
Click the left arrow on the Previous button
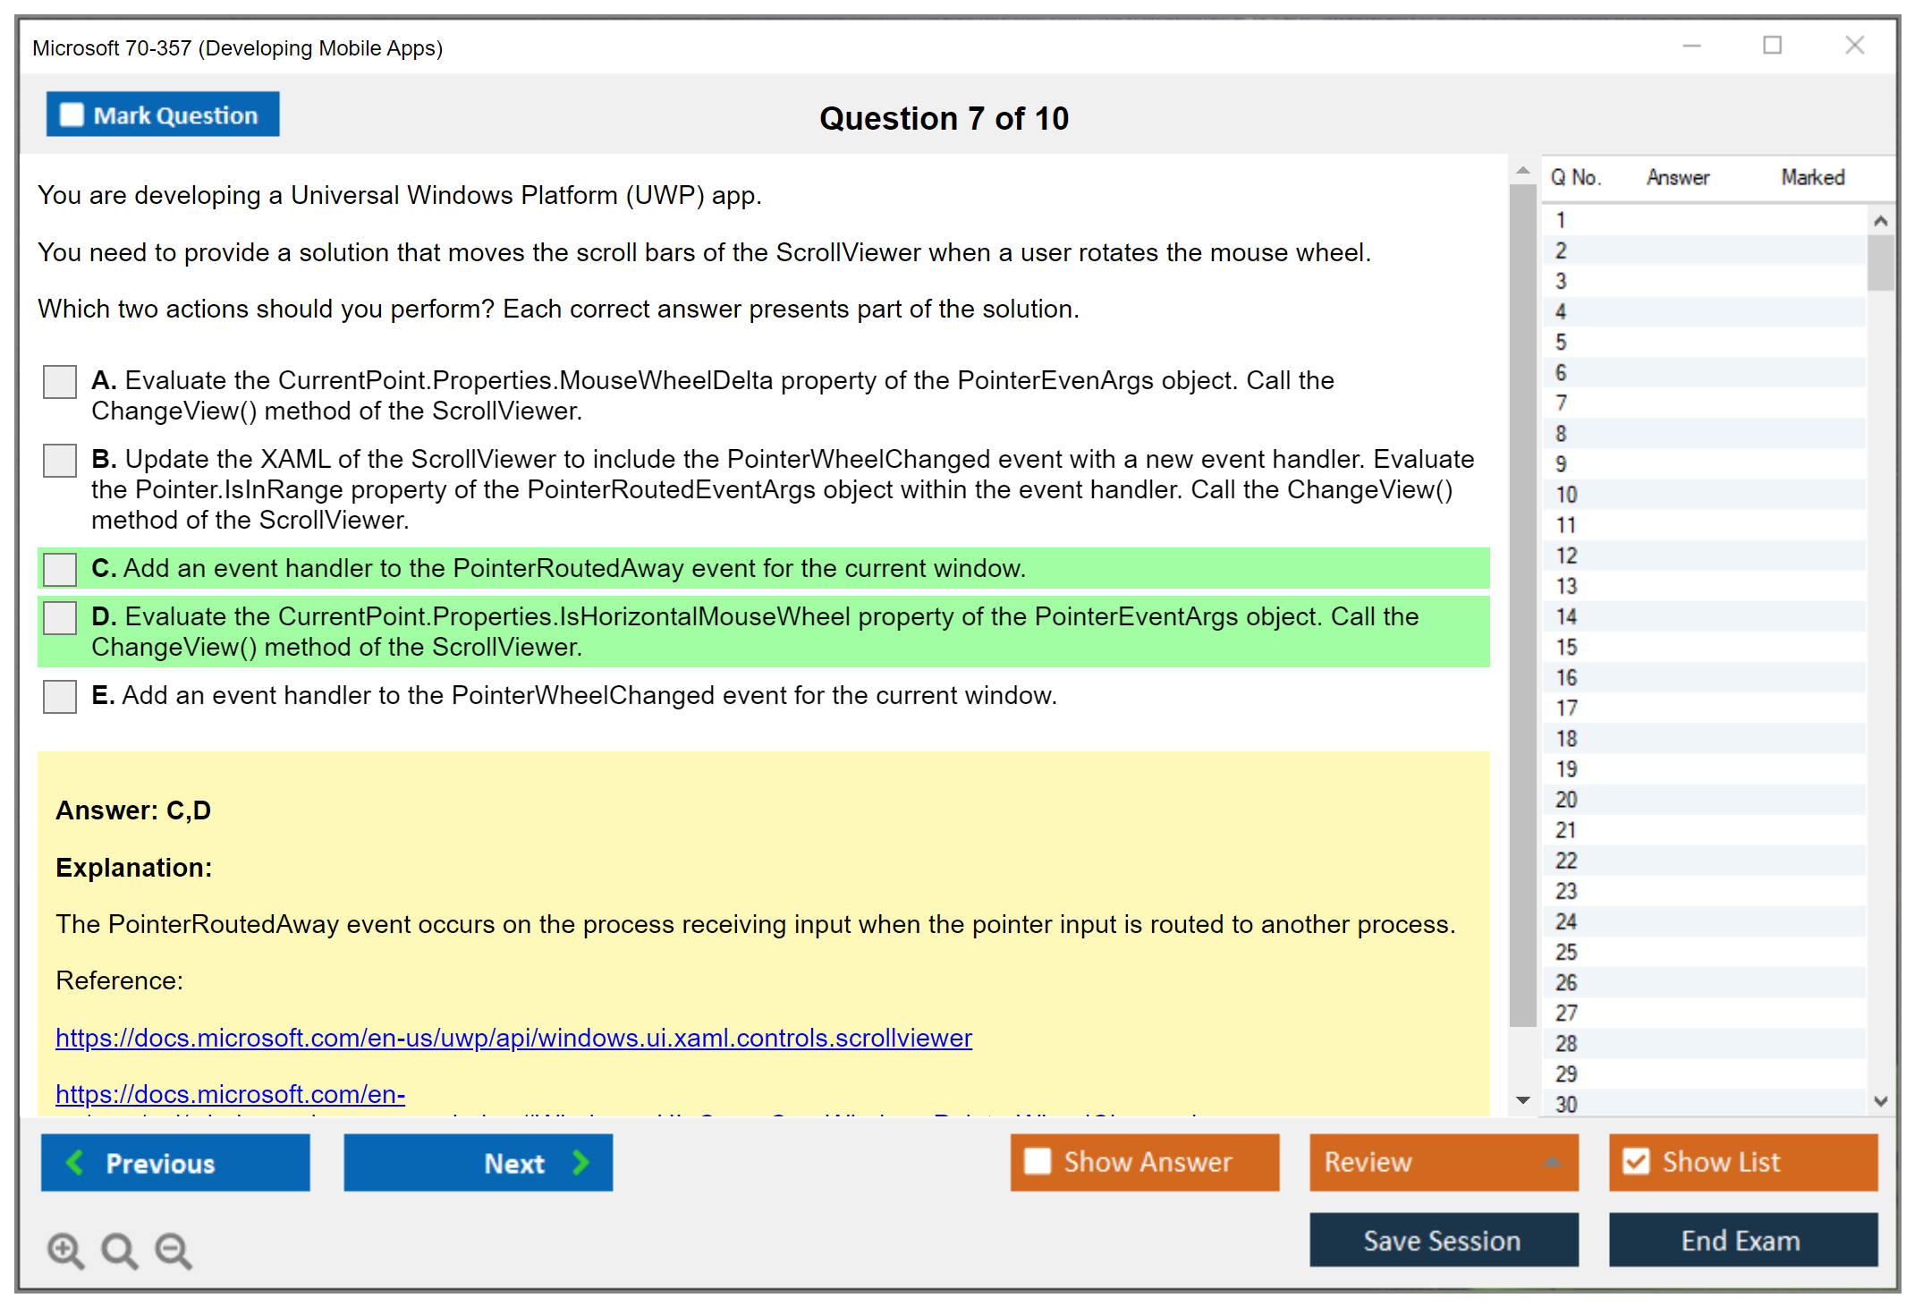click(x=76, y=1162)
